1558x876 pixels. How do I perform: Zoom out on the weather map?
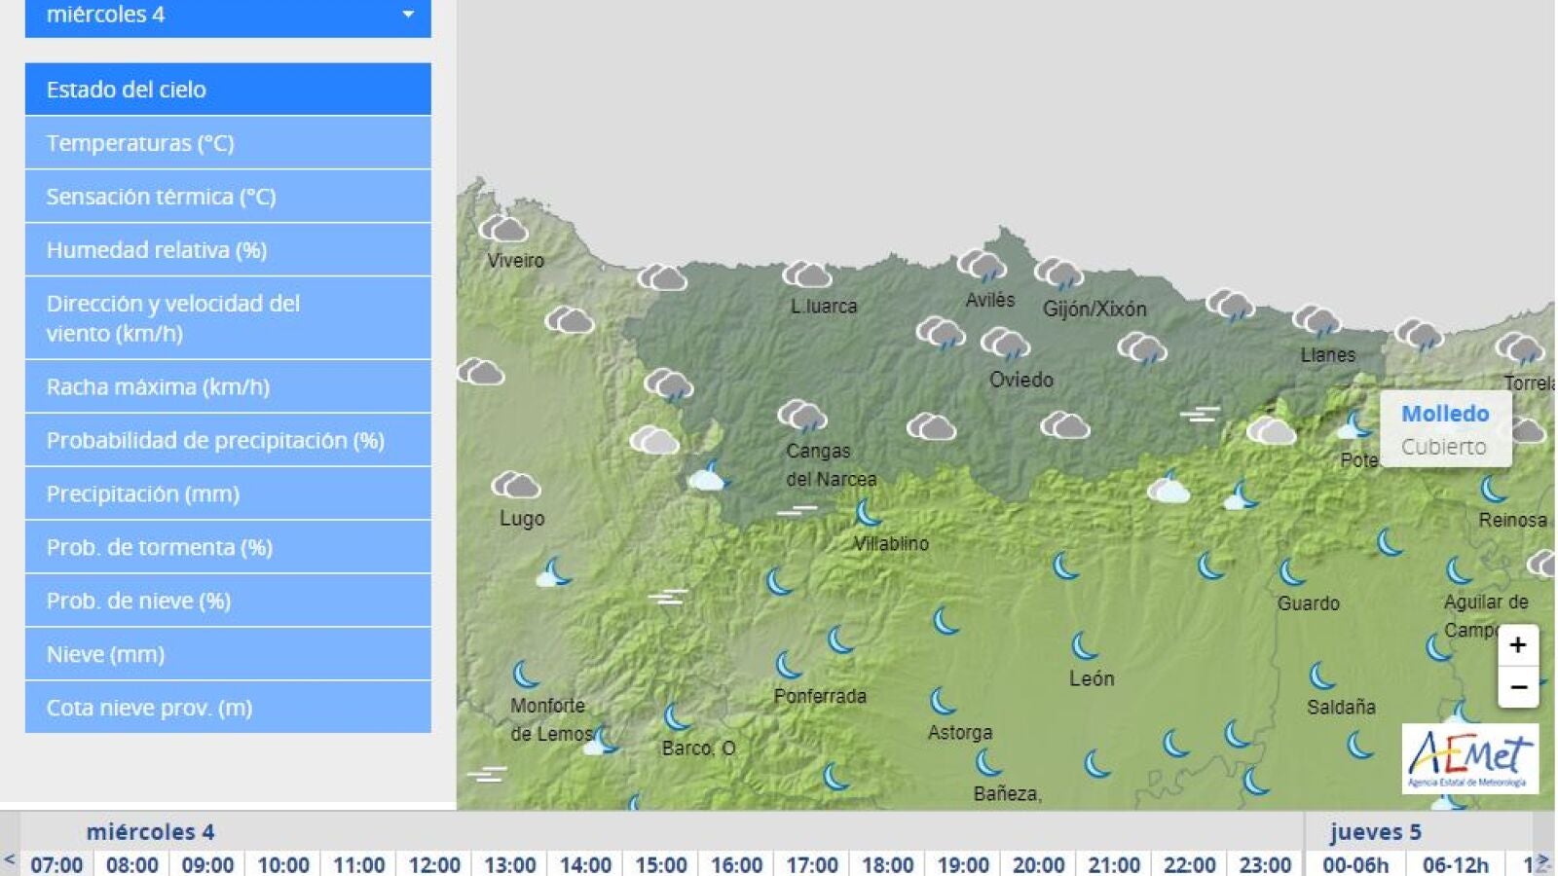[x=1517, y=687]
